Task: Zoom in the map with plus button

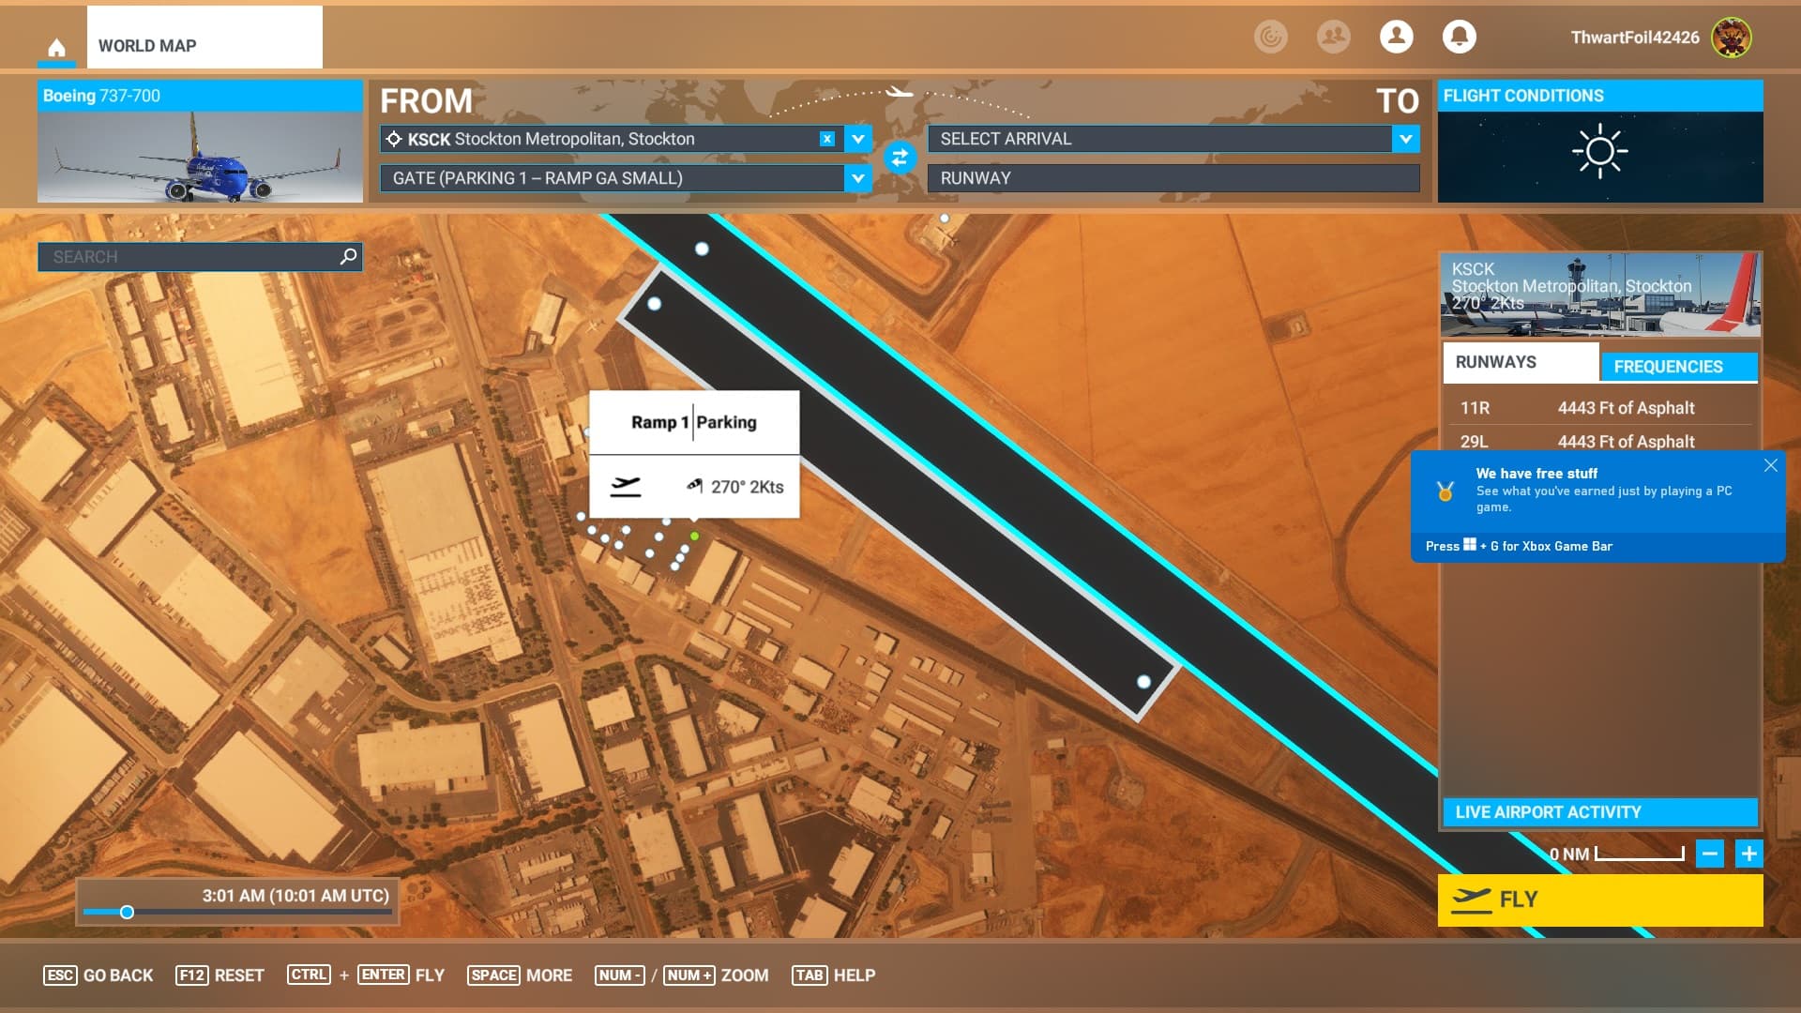Action: (1748, 854)
